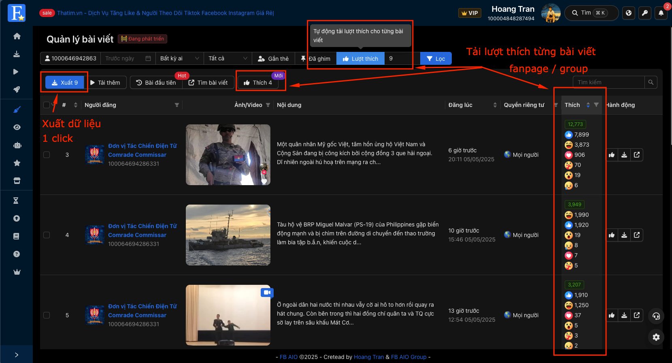Screen dimensions: 672x363
Task: Open the FB AIO Group footer link
Action: [409, 357]
